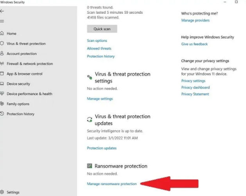Open the Allowed threats link
Screen dimensions: 246x196
pos(99,49)
